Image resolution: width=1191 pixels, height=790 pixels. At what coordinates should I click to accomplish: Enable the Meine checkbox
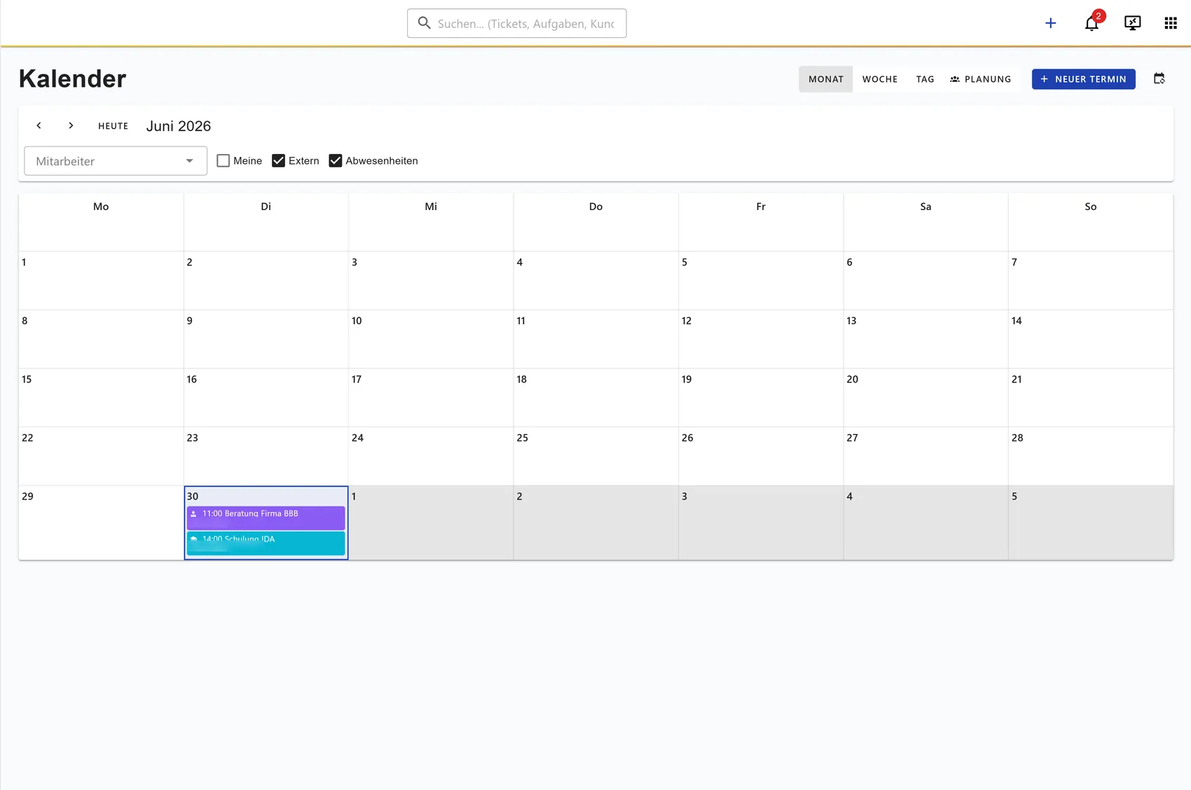[x=223, y=160]
